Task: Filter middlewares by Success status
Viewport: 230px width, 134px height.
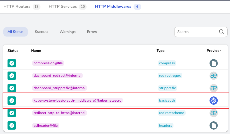Action: (x=41, y=32)
